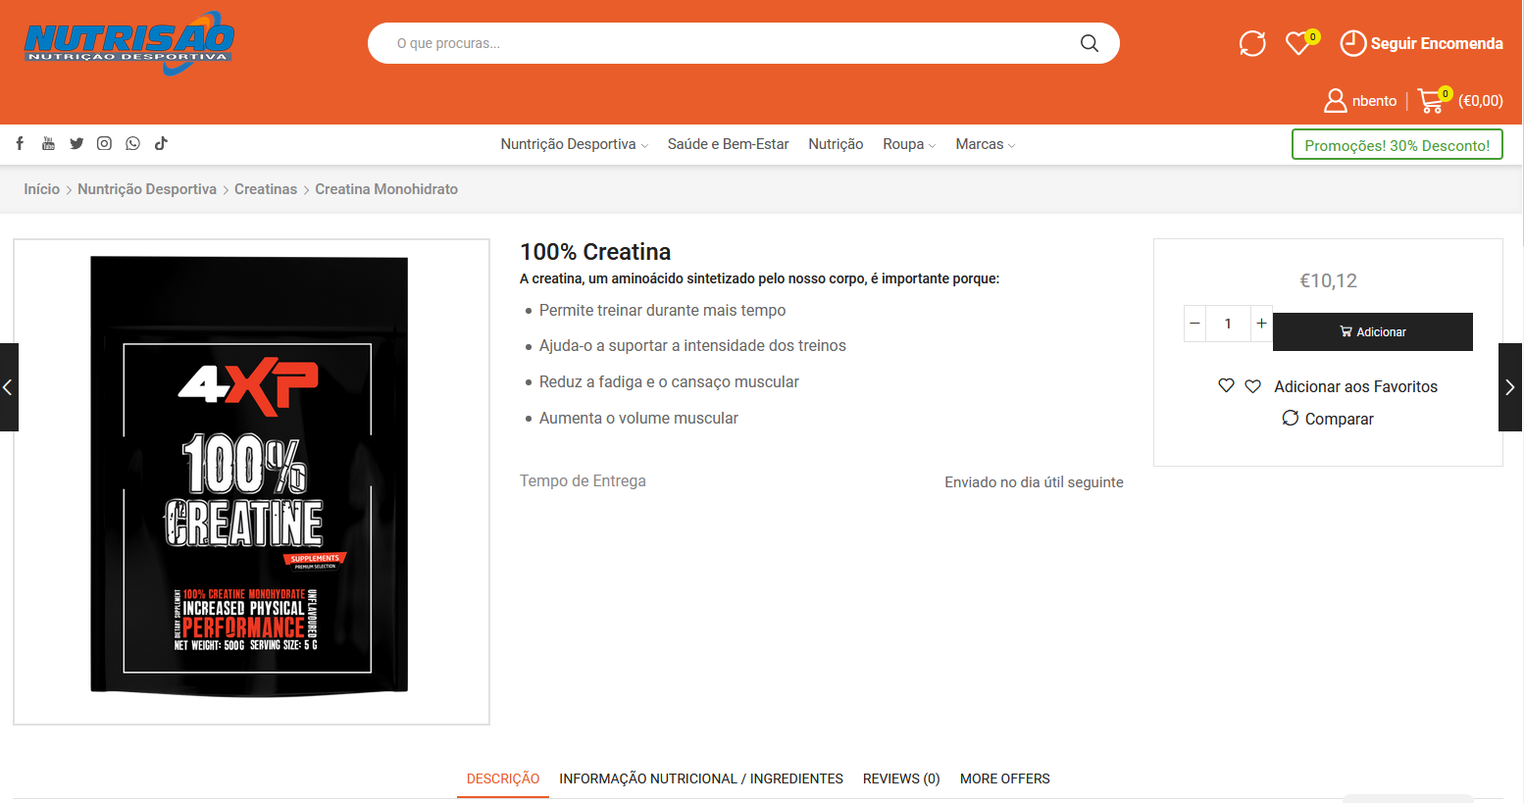Switch to INFORMAÇÃO NUTRICIONAL / INGREDIENTES tab
This screenshot has height=803, width=1524.
(x=701, y=778)
